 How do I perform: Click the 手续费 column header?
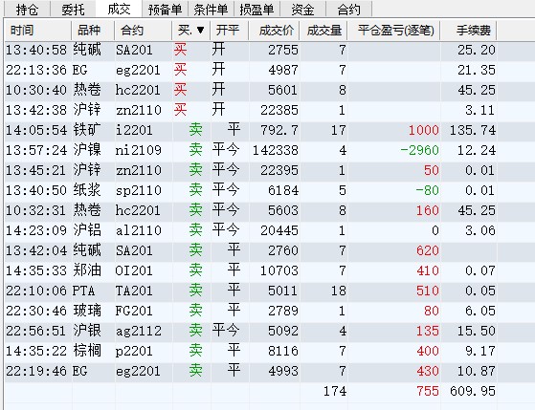point(468,31)
